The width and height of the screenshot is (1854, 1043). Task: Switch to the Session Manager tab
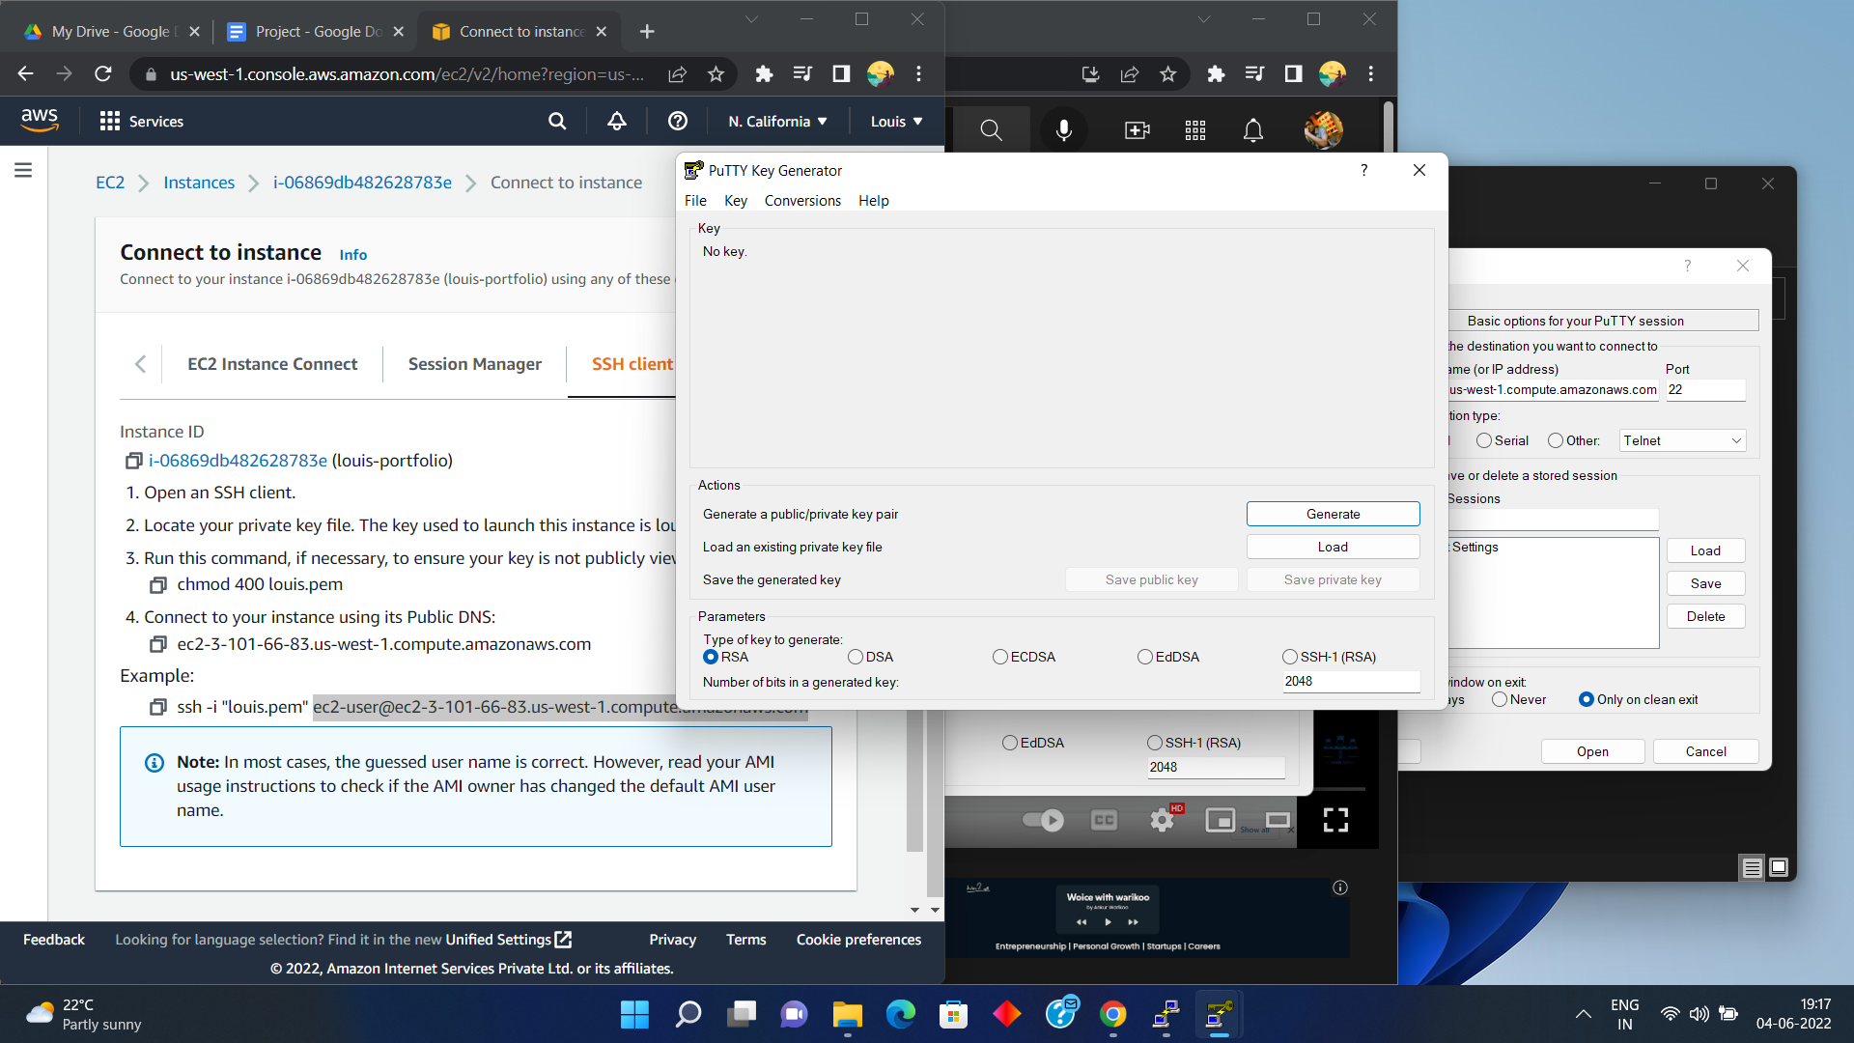(x=474, y=364)
